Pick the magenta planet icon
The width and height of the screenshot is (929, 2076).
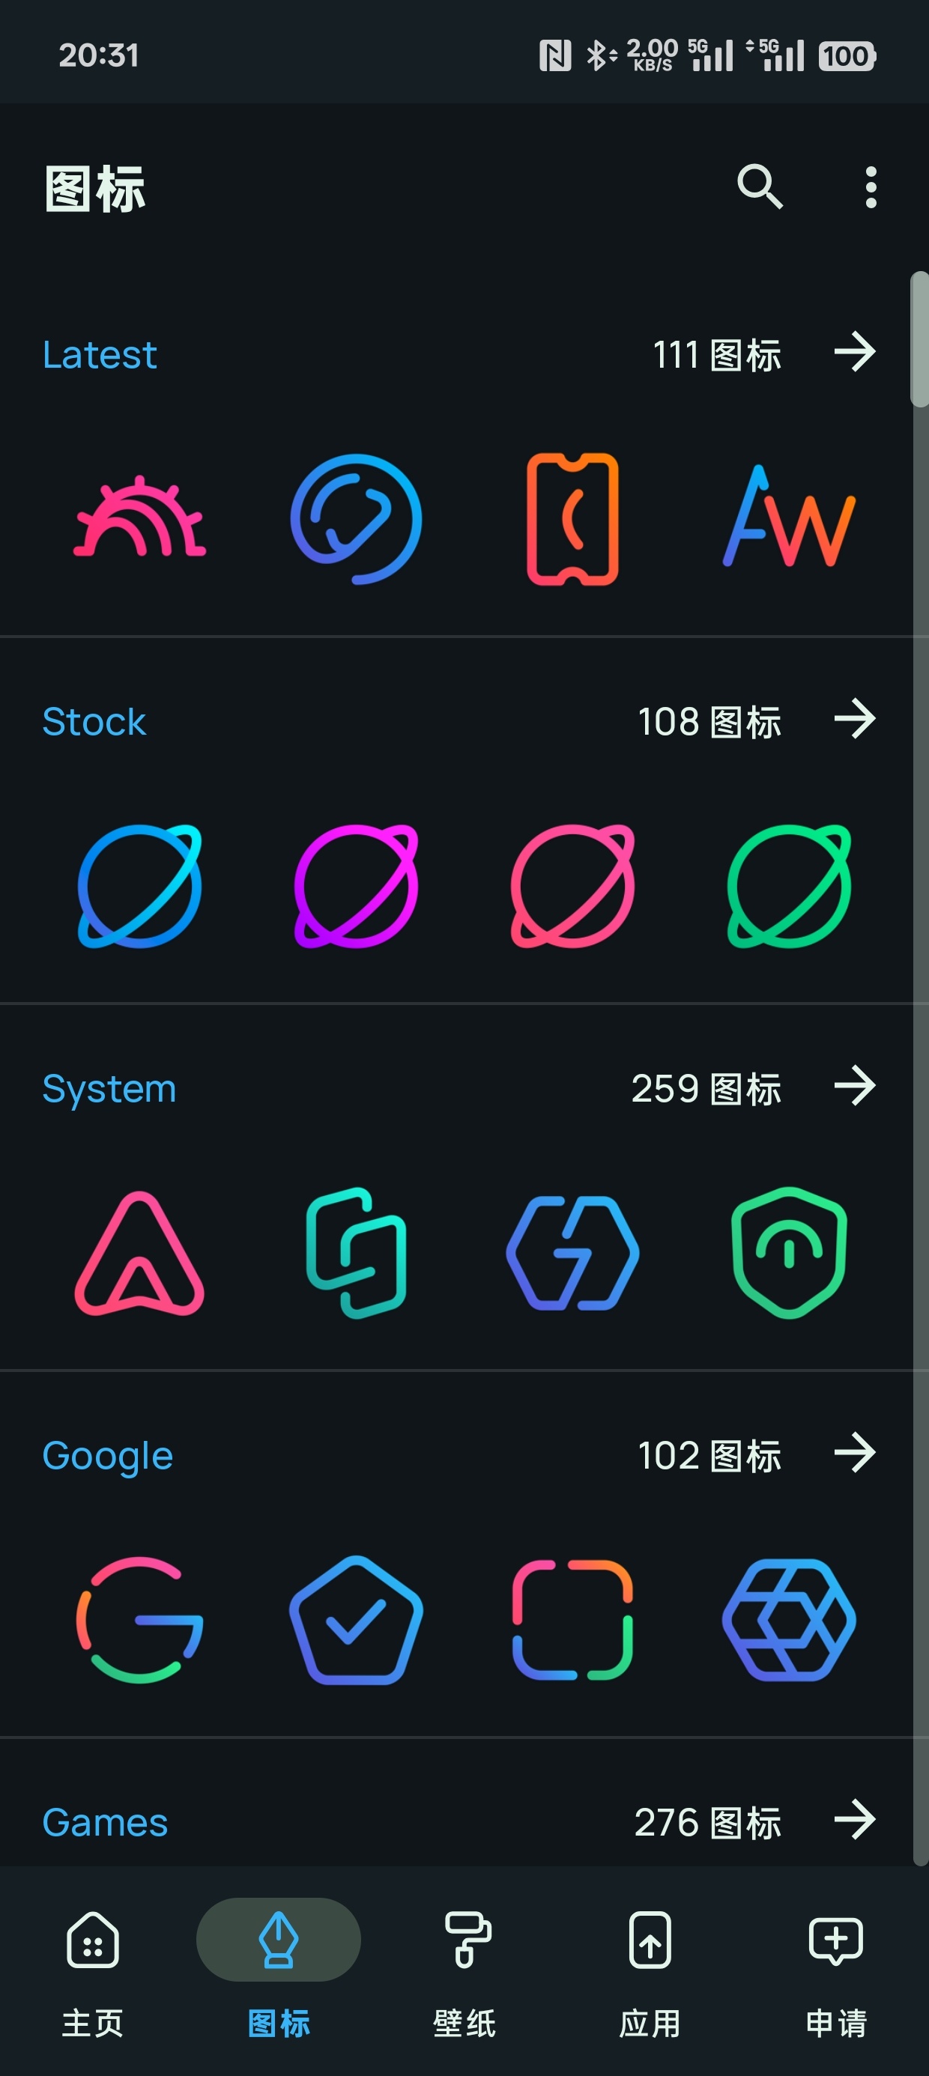point(356,886)
